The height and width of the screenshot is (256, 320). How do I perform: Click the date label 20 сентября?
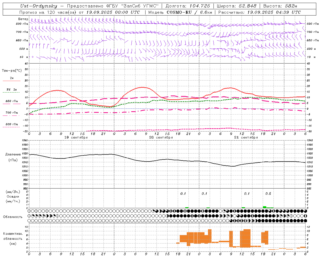coord(161,137)
